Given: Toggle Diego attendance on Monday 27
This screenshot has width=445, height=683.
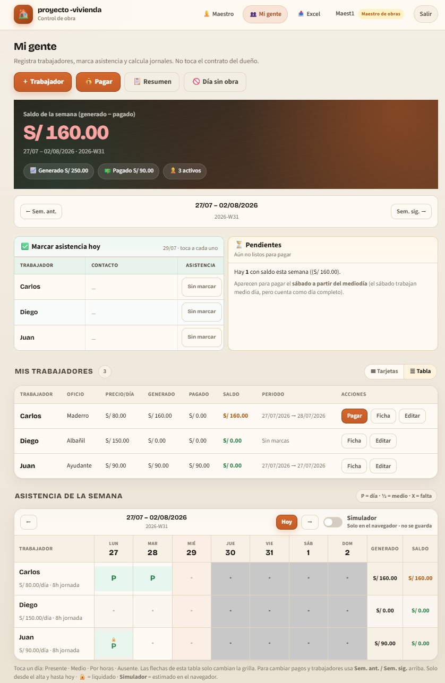Looking at the screenshot, I should click(x=114, y=611).
